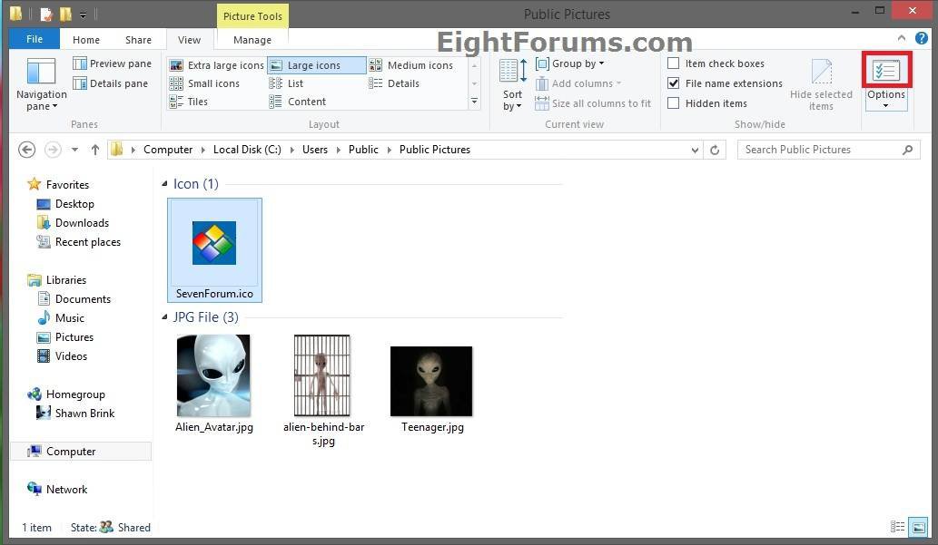Open Group by dropdown
The image size is (938, 545).
tap(569, 63)
